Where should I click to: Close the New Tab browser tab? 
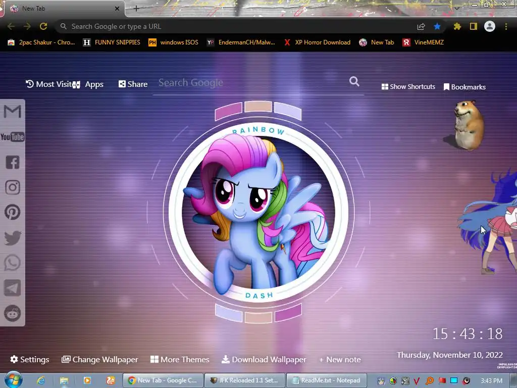click(117, 9)
